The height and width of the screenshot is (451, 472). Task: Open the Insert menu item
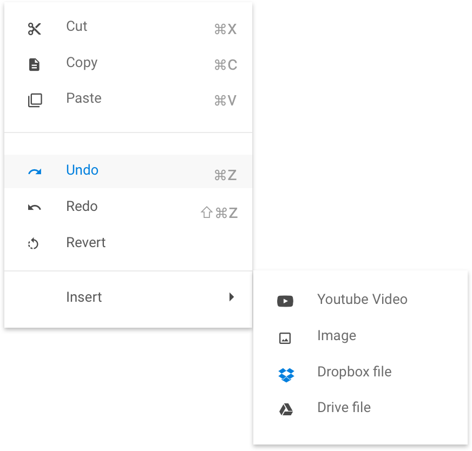coord(128,297)
